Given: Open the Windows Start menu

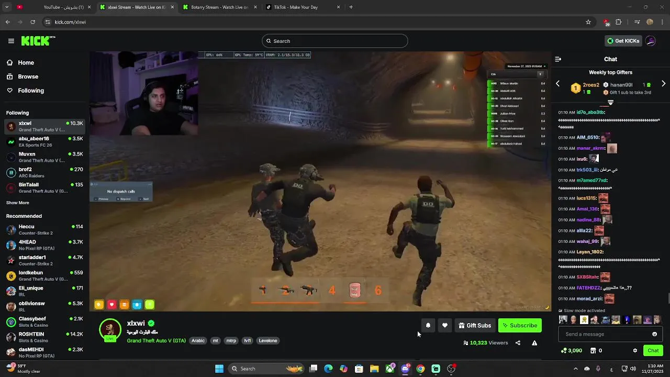Looking at the screenshot, I should (x=219, y=369).
